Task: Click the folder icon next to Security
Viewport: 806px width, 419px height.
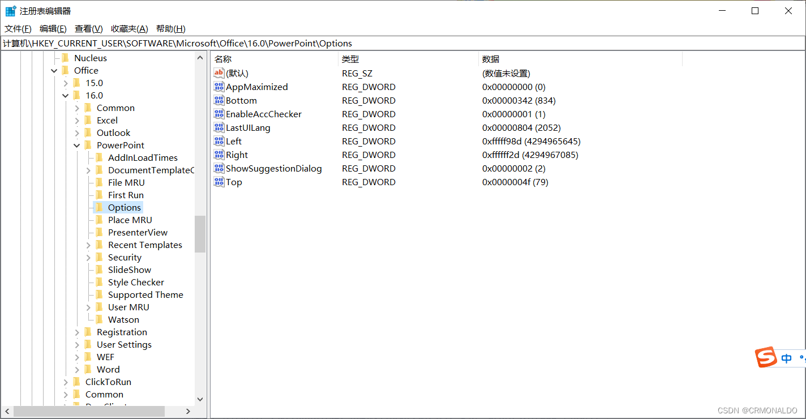Action: coord(99,257)
